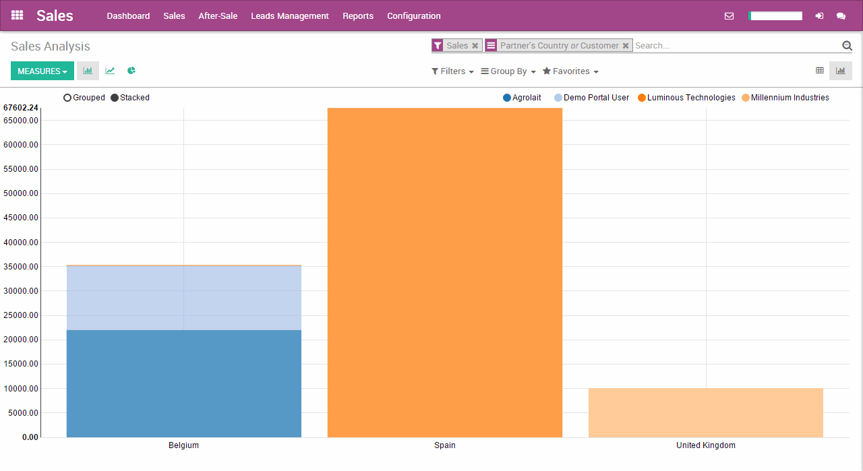Select the Grouped chart mode radio
863x471 pixels.
[67, 98]
